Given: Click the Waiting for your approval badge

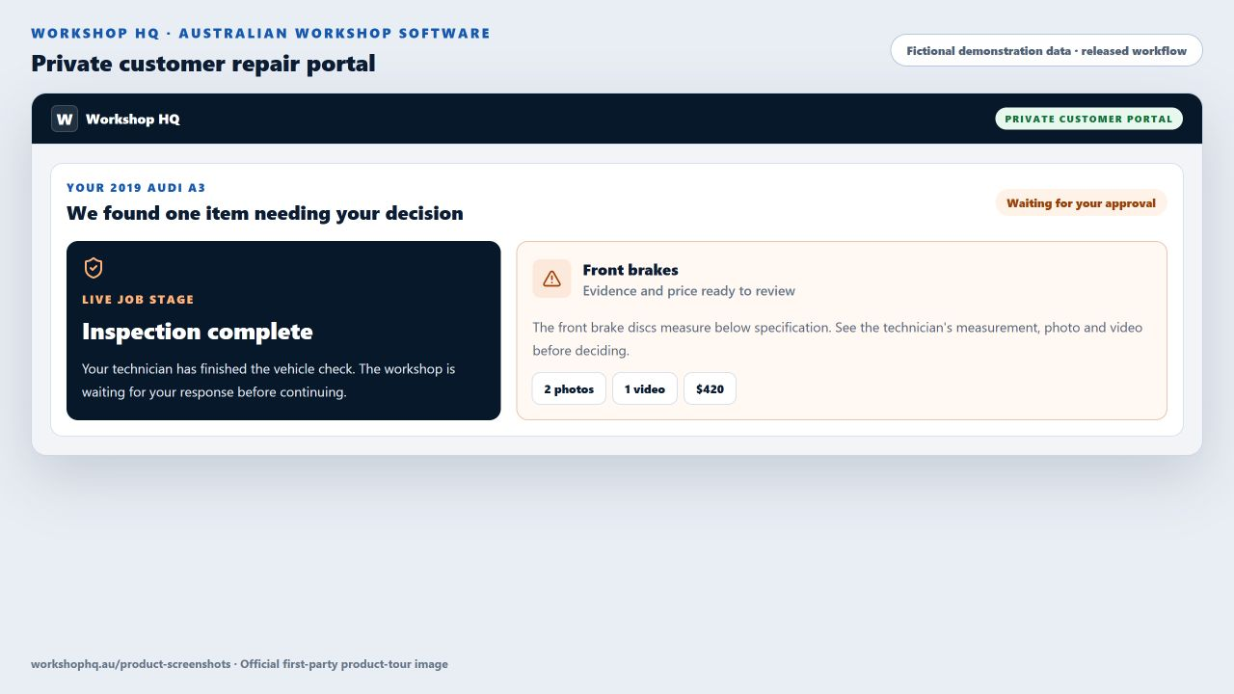Looking at the screenshot, I should point(1081,203).
